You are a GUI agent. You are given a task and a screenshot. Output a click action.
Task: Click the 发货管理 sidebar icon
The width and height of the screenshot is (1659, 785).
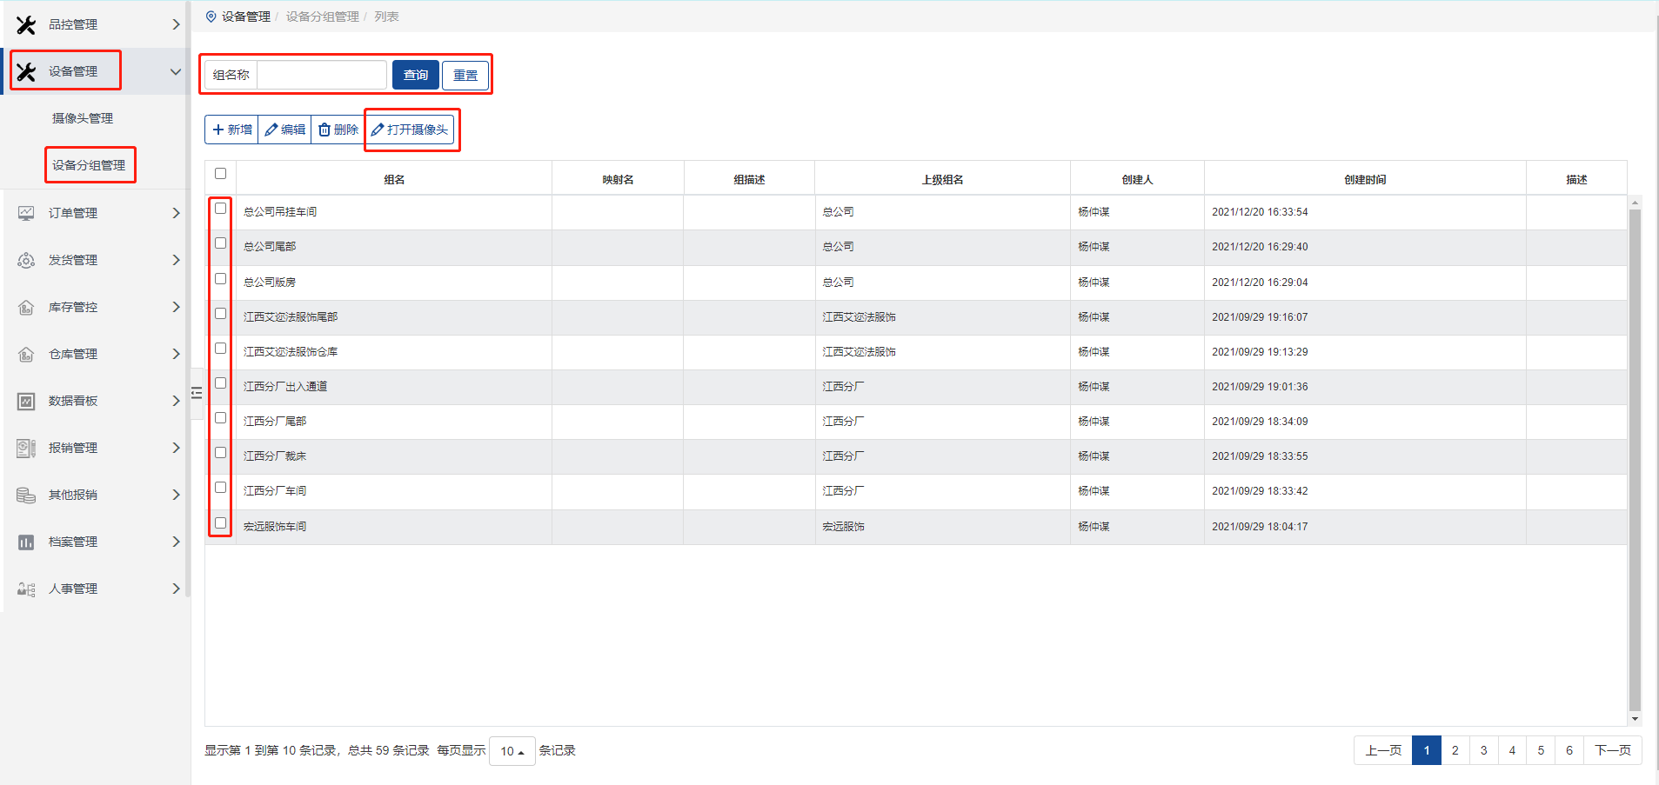pyautogui.click(x=26, y=260)
